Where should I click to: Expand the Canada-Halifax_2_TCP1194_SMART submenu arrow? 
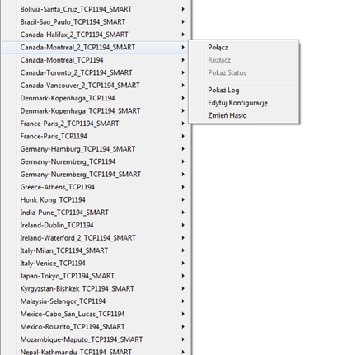pos(183,35)
